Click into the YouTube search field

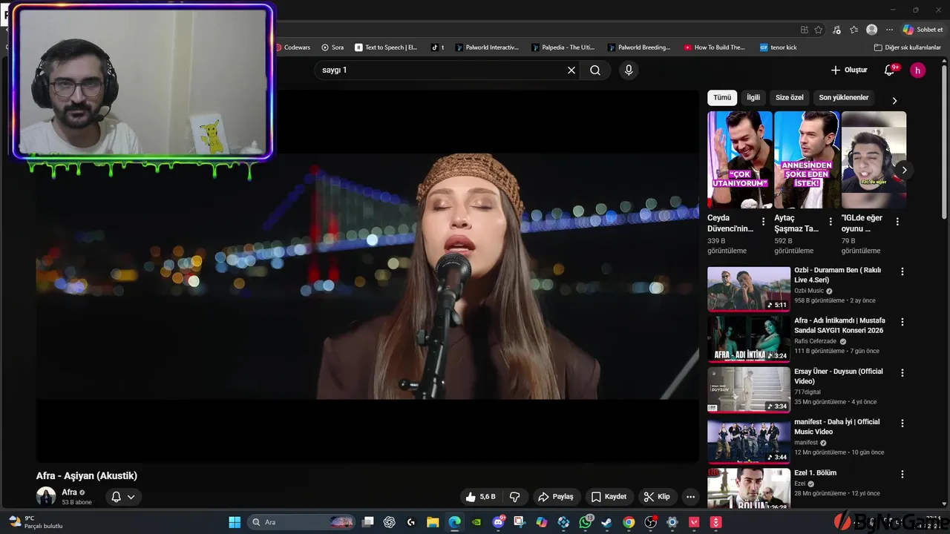coord(441,70)
